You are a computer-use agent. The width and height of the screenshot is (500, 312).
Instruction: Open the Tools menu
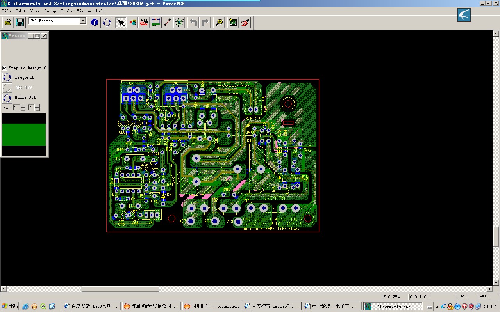click(x=66, y=11)
